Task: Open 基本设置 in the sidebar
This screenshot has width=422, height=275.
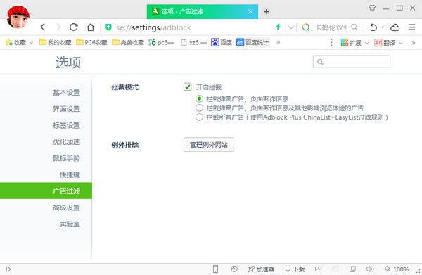Action: click(x=67, y=93)
